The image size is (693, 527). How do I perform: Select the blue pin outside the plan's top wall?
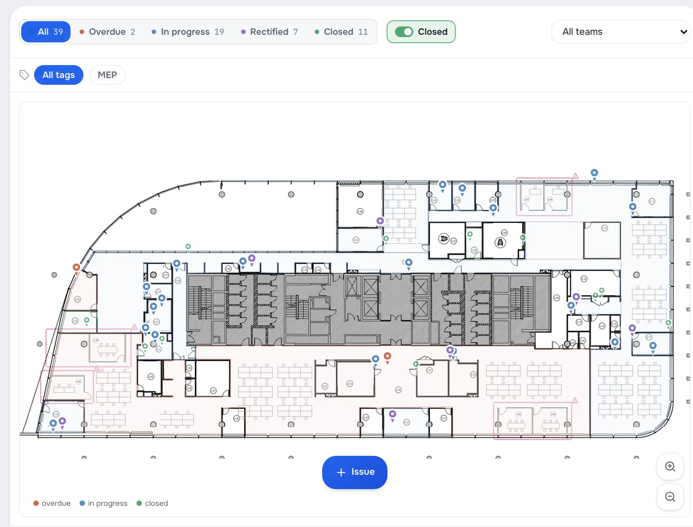click(594, 174)
